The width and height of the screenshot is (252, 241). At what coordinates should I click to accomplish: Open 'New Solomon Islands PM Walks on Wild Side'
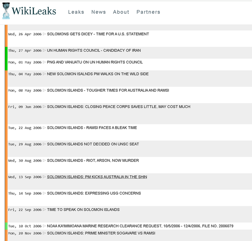click(x=98, y=74)
